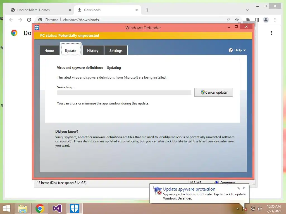The width and height of the screenshot is (286, 214).
Task: Open a new Chrome tab
Action: [147, 10]
